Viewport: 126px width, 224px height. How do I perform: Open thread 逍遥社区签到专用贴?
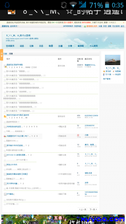tap(15, 65)
